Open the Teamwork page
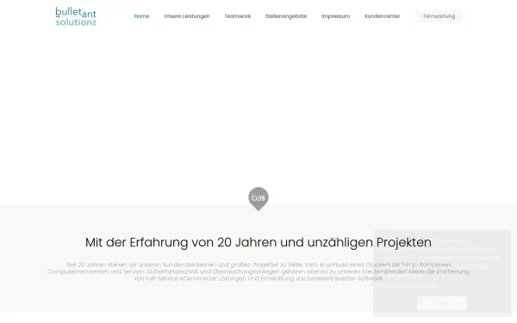This screenshot has width=517, height=323. (x=238, y=16)
